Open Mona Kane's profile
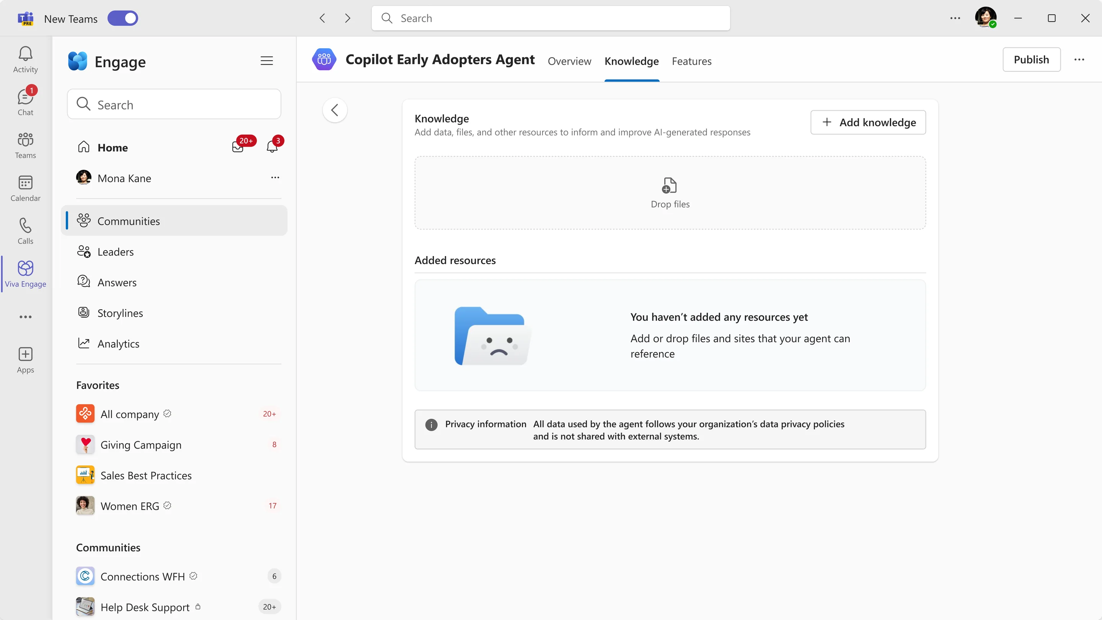1102x620 pixels. pos(124,178)
